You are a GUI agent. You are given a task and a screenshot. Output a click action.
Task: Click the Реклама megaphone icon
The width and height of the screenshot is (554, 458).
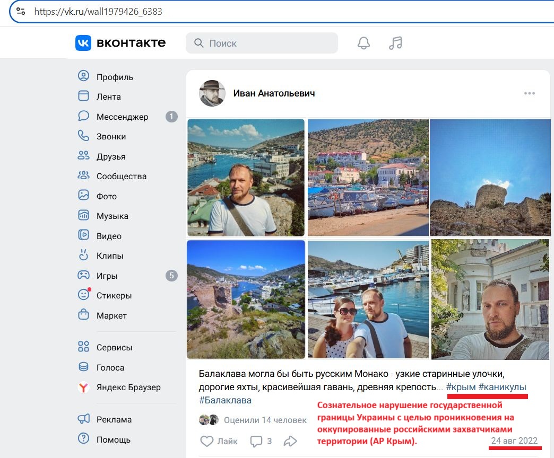click(x=83, y=419)
